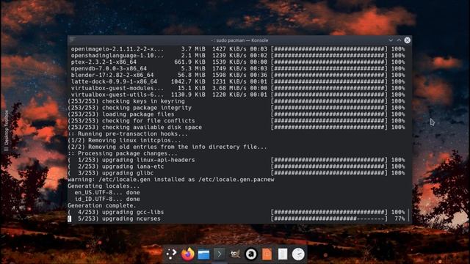Screen dimensions: 470x264
Task: Click the terminal cursor block at last line
Action: [70, 219]
